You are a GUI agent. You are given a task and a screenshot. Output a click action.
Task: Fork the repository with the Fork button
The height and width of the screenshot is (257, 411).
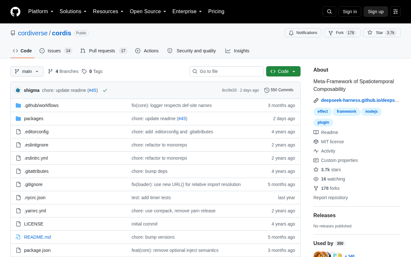tap(342, 33)
